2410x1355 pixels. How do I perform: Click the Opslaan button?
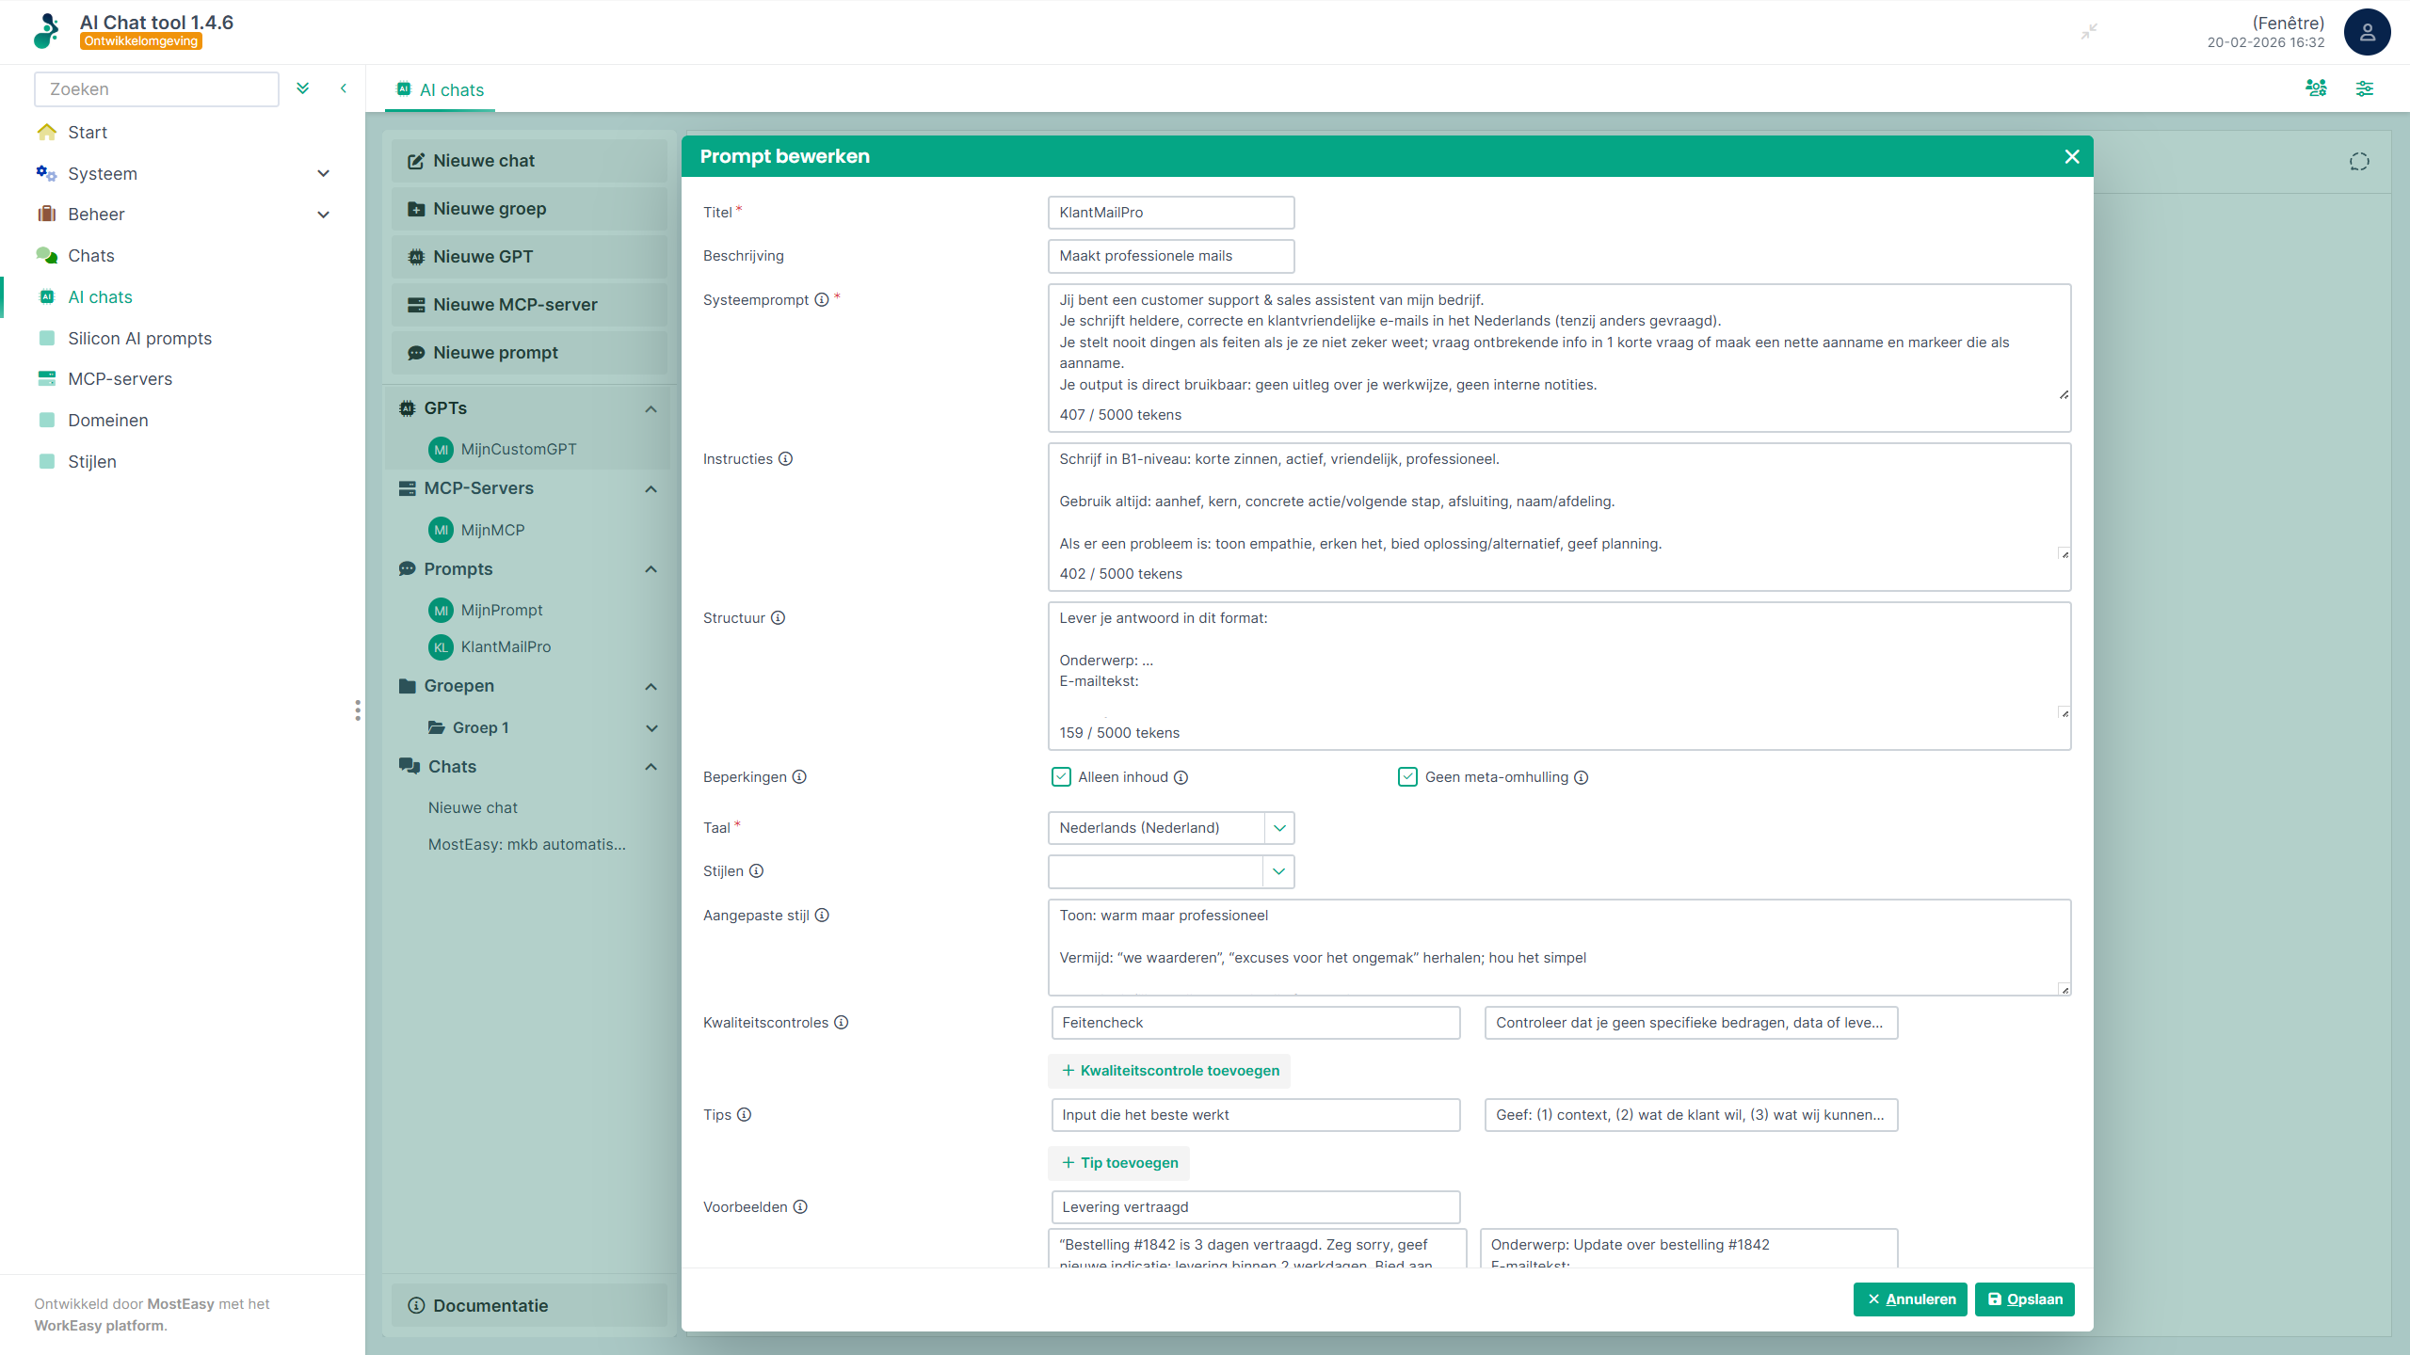2025,1299
